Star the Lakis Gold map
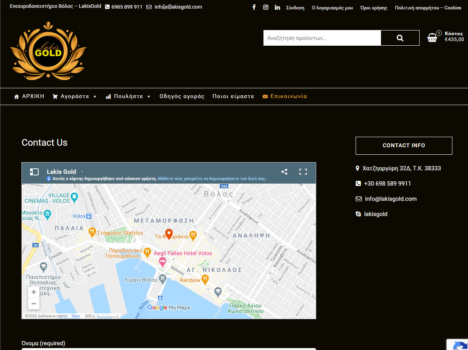This screenshot has width=468, height=350. (82, 171)
